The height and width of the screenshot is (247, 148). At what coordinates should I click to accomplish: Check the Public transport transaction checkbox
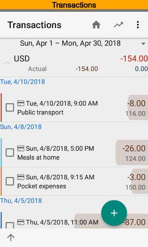10,108
